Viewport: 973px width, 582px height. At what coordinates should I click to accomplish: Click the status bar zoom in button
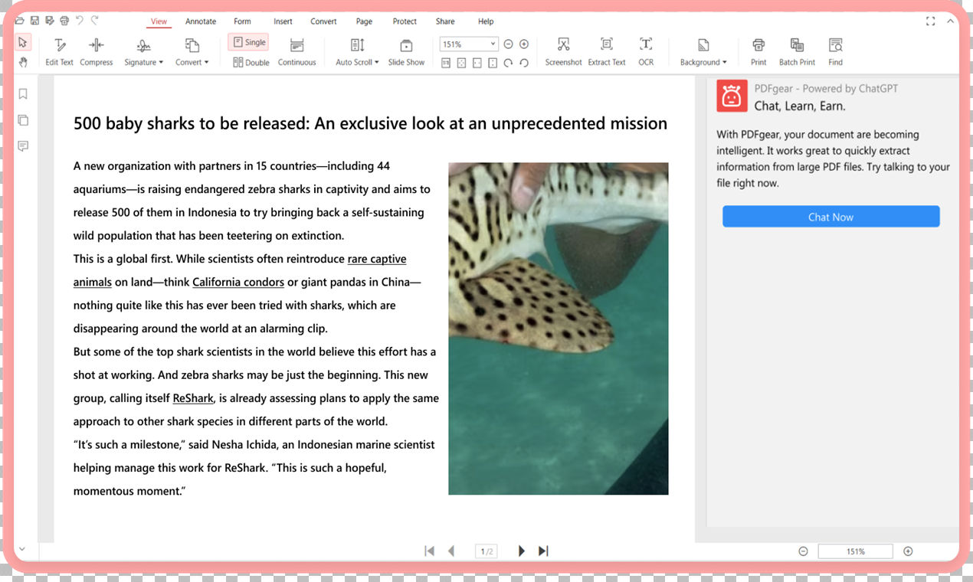[908, 551]
